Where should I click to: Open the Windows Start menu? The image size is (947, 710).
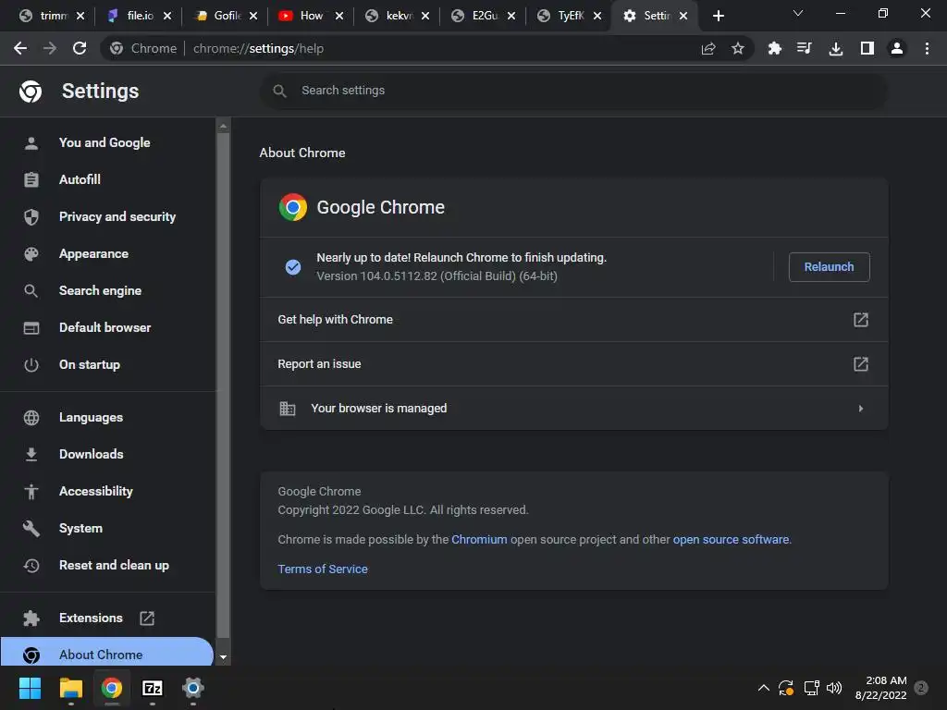30,688
